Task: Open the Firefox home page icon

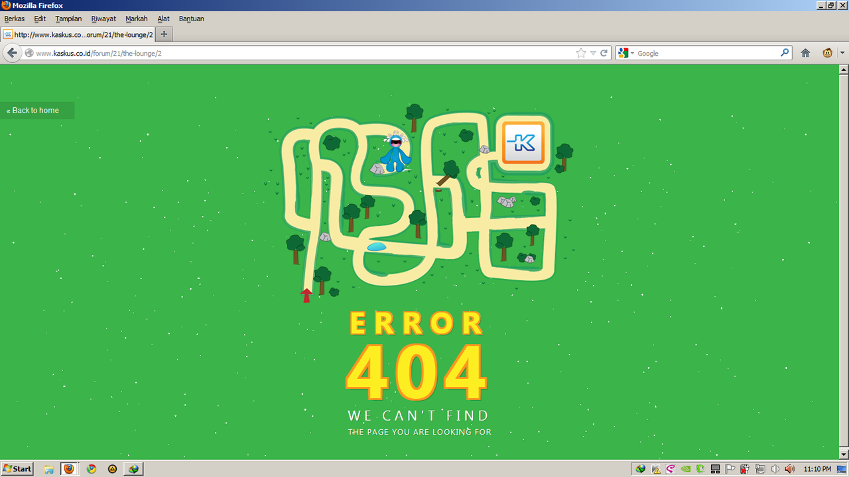Action: tap(805, 53)
